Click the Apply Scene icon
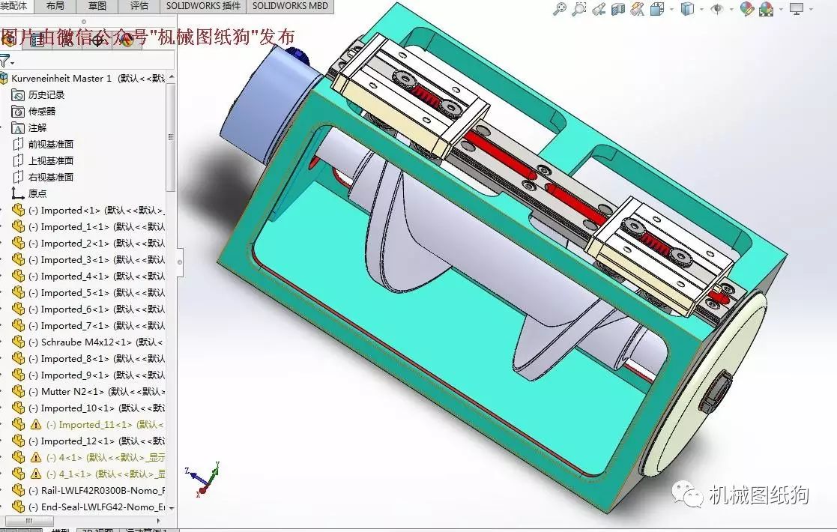The height and width of the screenshot is (532, 837). click(x=767, y=9)
